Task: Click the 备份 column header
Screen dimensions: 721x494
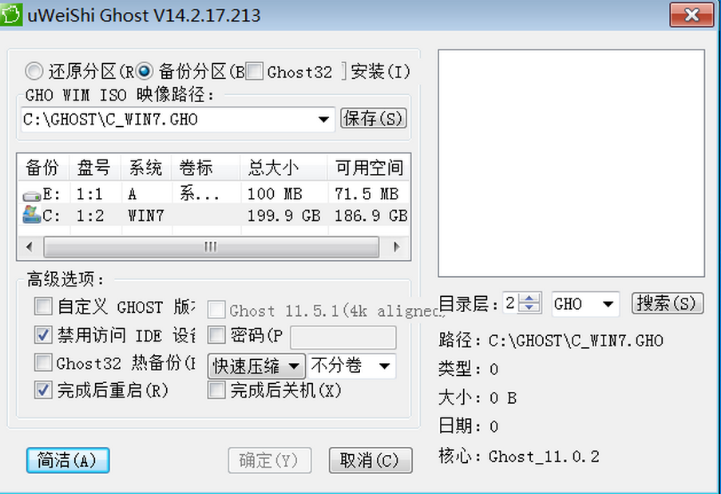Action: click(43, 168)
